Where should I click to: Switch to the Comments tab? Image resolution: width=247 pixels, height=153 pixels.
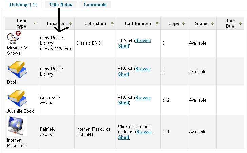tap(95, 5)
